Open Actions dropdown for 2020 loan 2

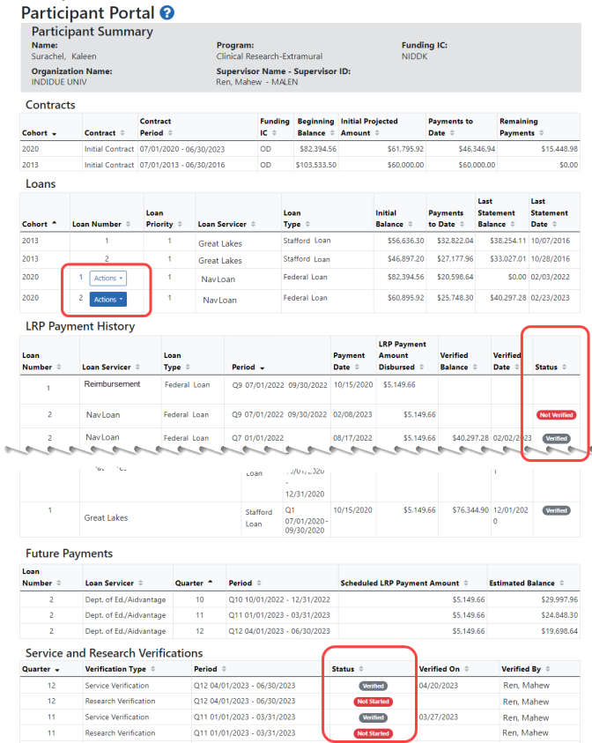coord(108,300)
